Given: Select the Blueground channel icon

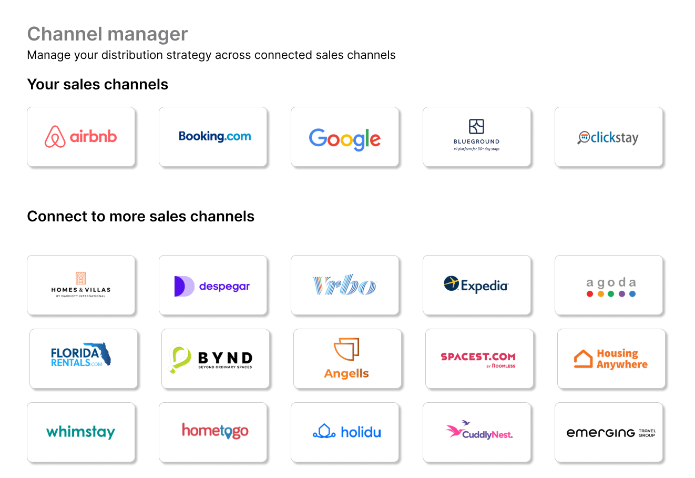Looking at the screenshot, I should pos(477,137).
